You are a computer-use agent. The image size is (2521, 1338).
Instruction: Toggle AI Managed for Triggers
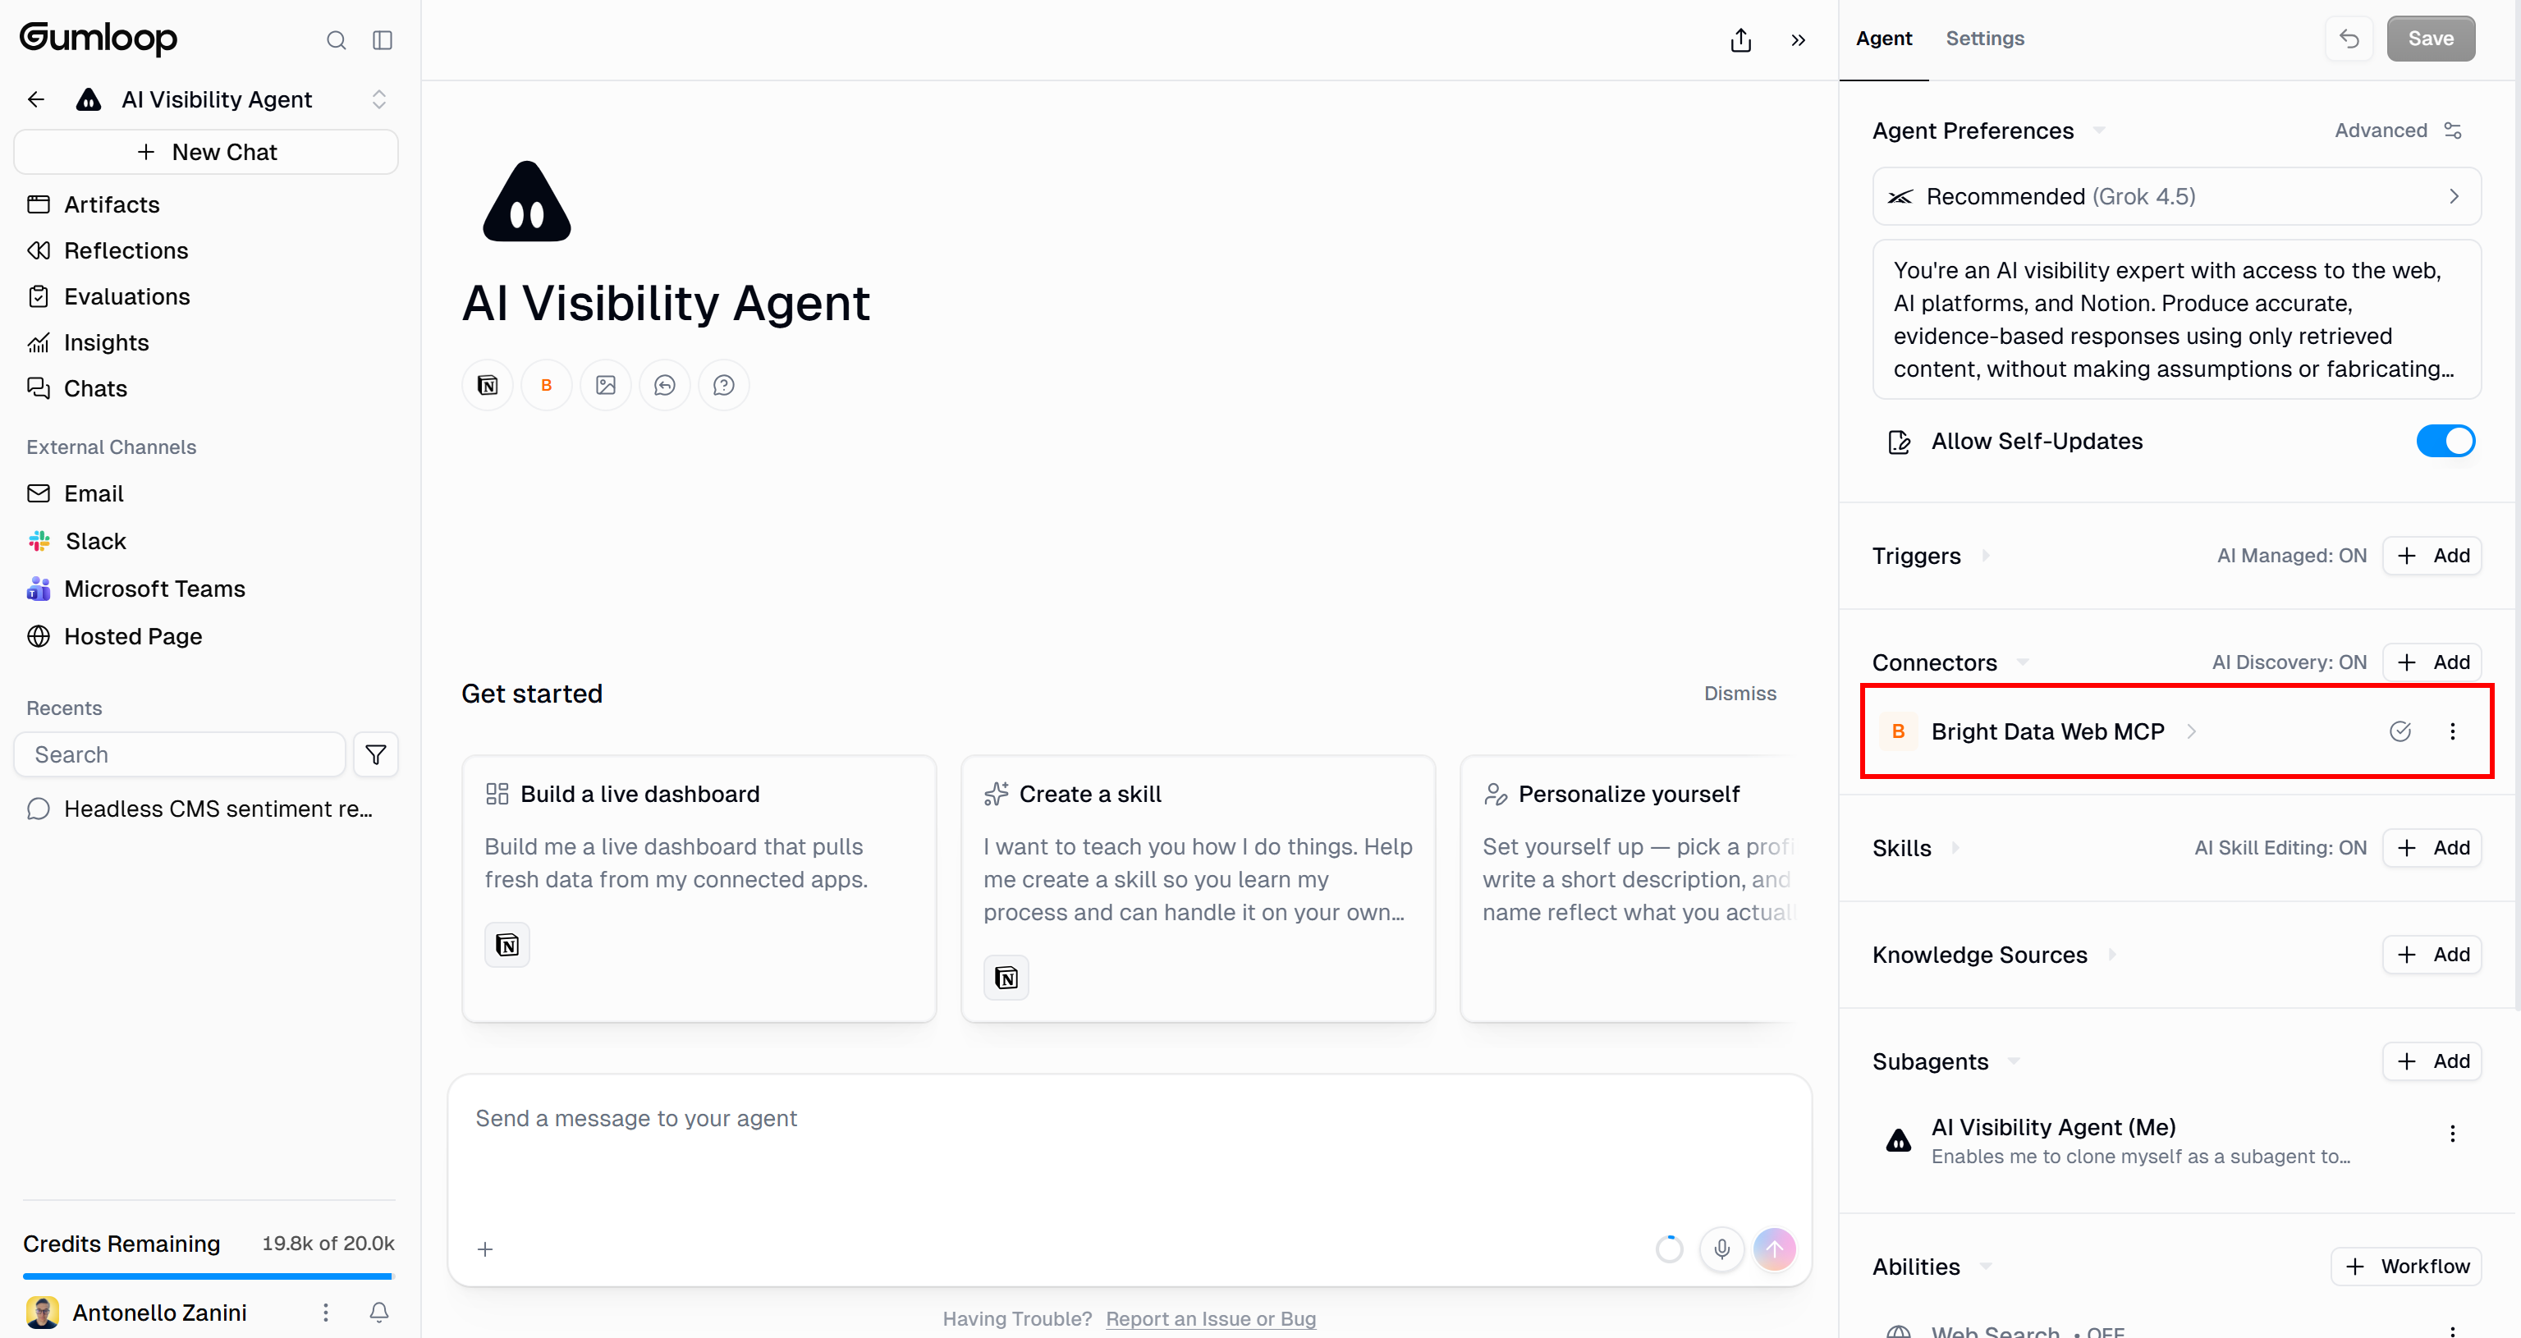click(2291, 556)
